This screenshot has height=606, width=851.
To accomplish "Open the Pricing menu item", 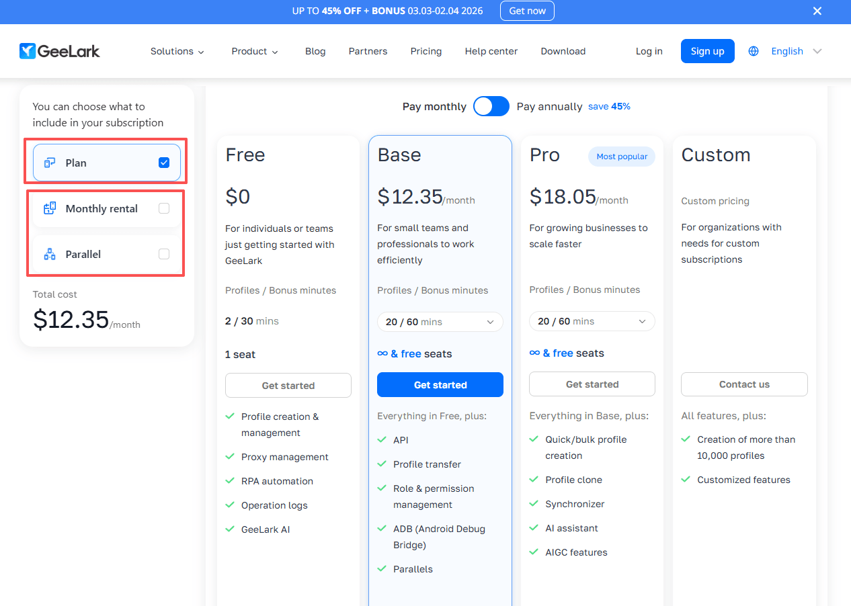I will click(426, 51).
